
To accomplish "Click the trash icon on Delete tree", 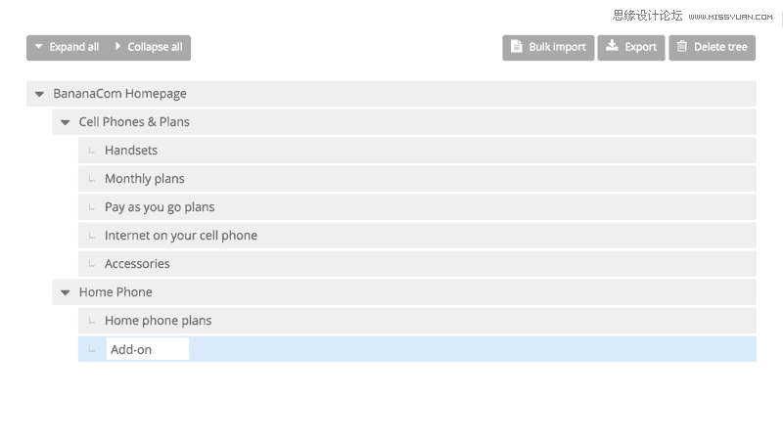I will click(x=682, y=47).
